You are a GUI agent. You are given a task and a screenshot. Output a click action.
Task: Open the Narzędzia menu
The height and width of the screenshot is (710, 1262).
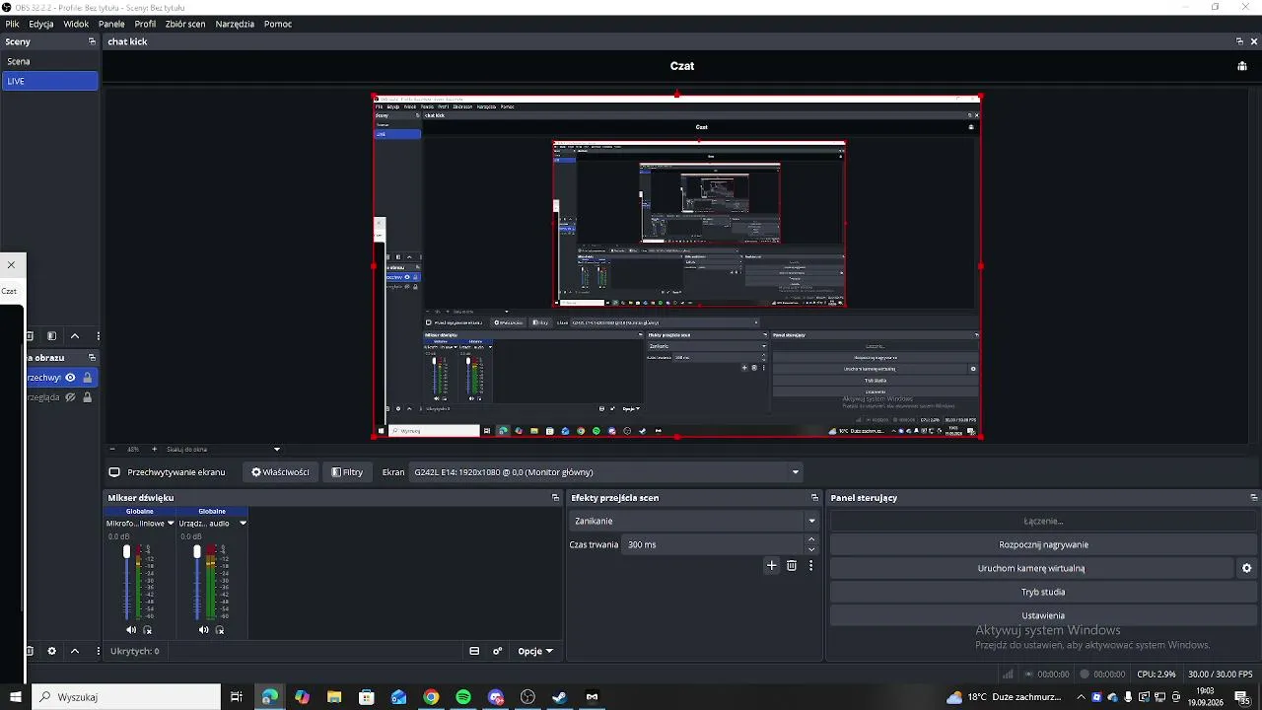235,24
